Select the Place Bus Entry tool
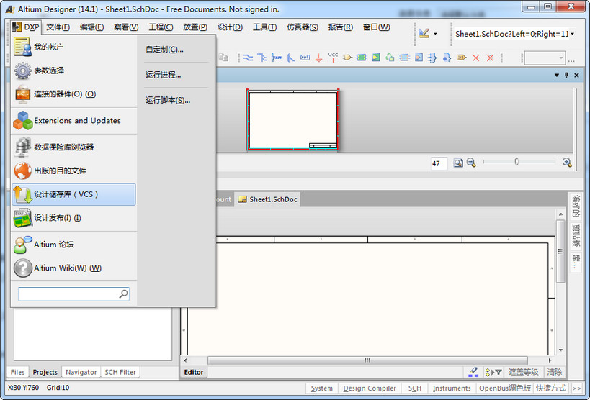 click(291, 58)
